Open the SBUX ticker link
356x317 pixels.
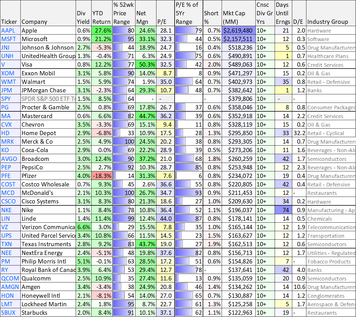click(x=8, y=313)
